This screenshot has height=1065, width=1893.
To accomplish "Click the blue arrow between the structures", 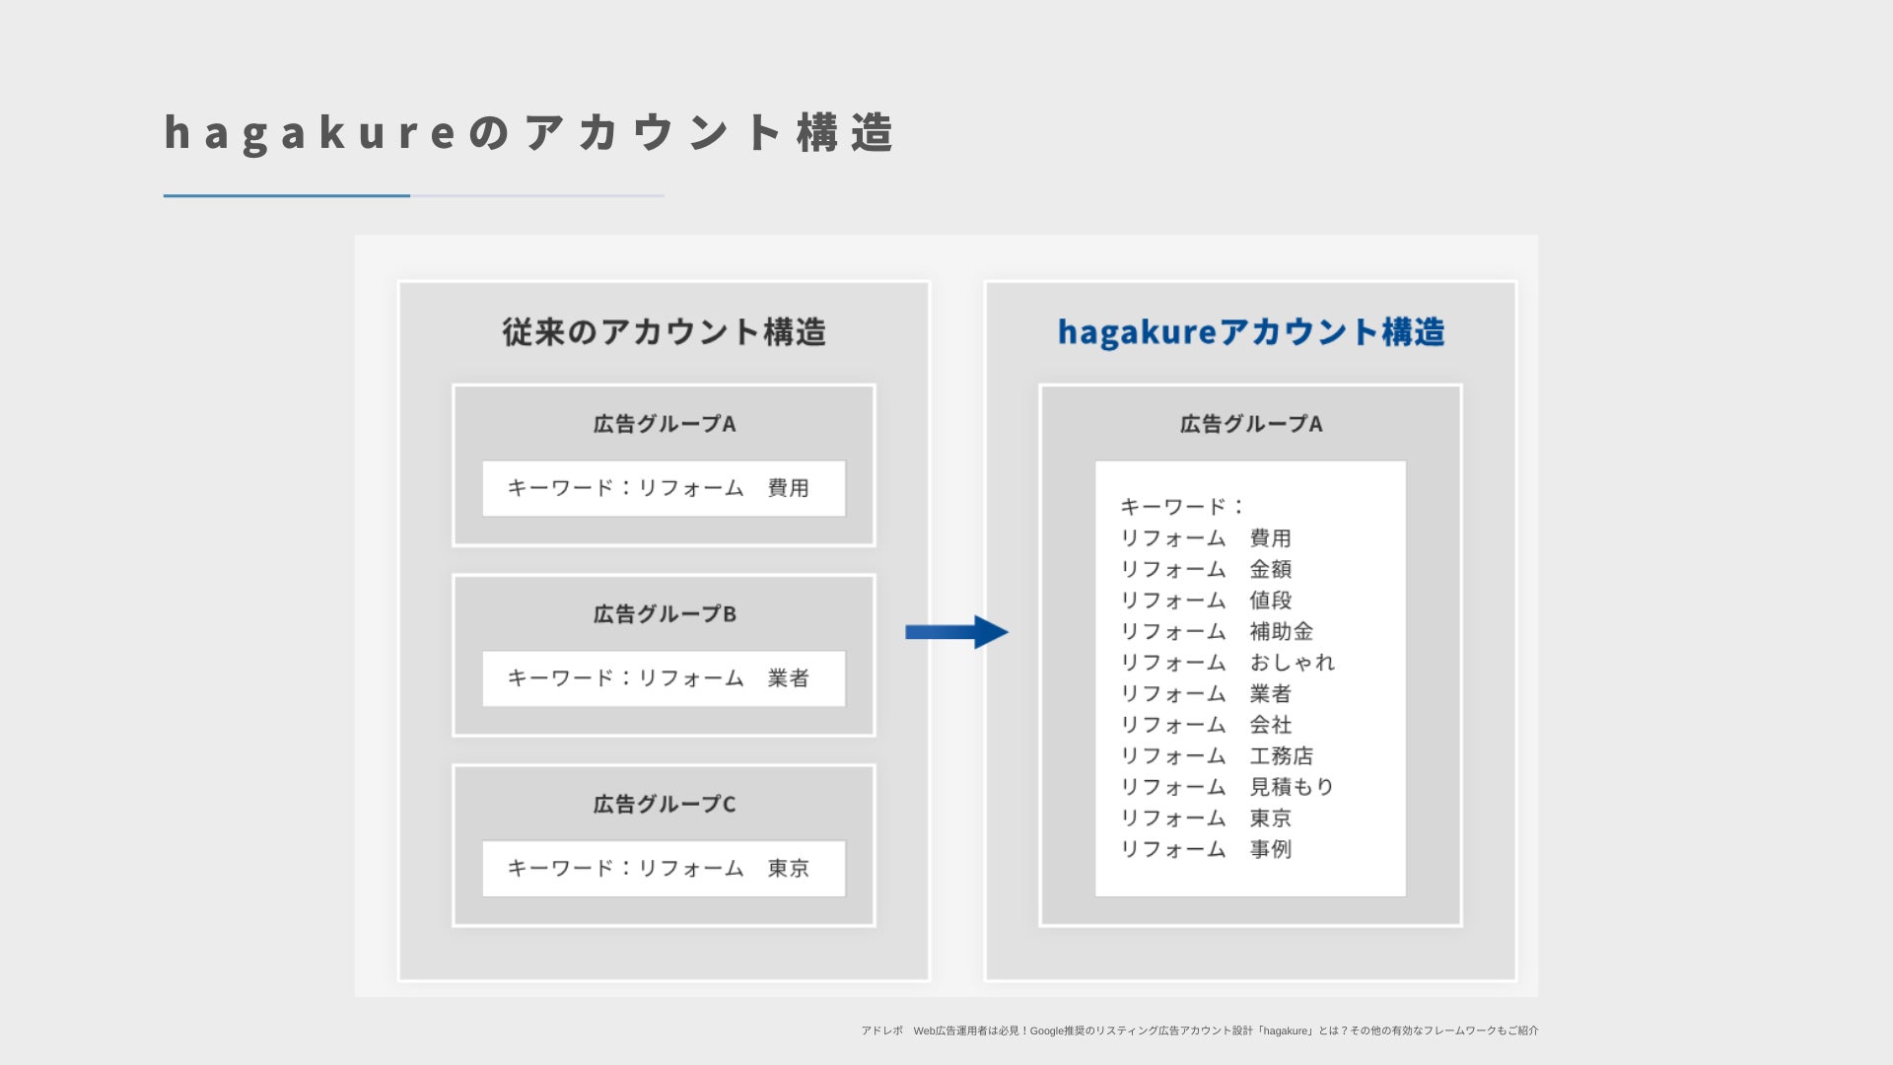I will [956, 632].
